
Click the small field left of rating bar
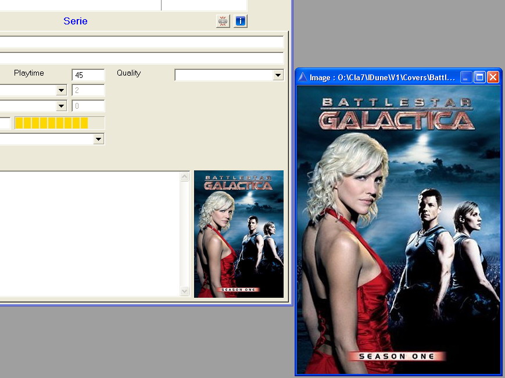5,123
